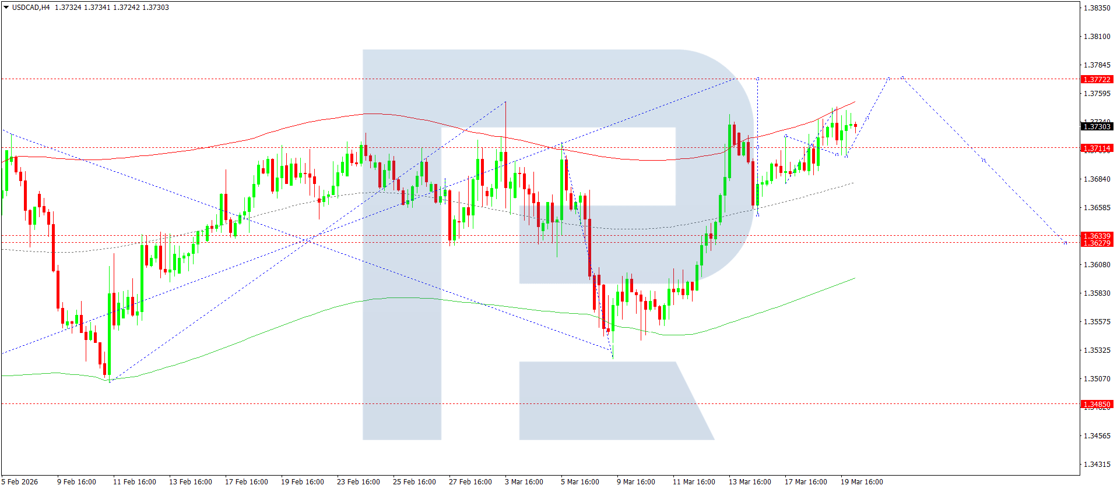The height and width of the screenshot is (489, 1117).
Task: Select the 1.37722 red price level label
Action: (1096, 79)
